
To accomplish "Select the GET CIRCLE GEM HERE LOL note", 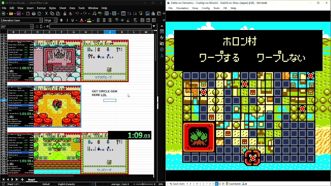I will (104, 93).
